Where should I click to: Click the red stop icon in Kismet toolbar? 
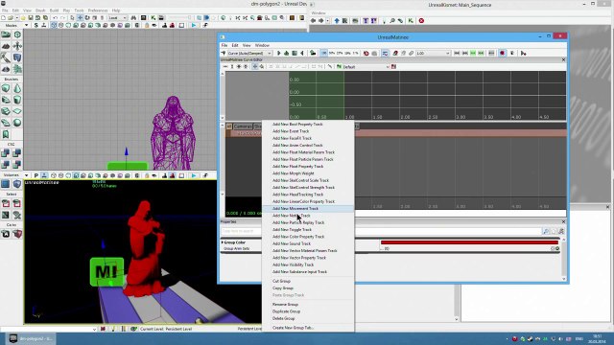pos(421,21)
